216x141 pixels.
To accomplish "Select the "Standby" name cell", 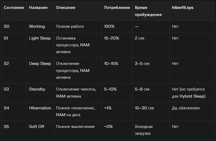I will click(x=37, y=89).
